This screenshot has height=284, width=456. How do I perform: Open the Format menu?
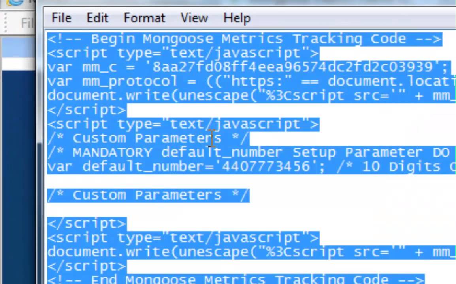coord(144,18)
